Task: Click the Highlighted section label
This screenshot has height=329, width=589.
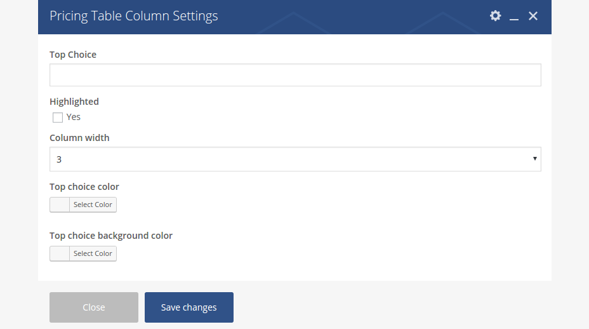Action: 74,102
